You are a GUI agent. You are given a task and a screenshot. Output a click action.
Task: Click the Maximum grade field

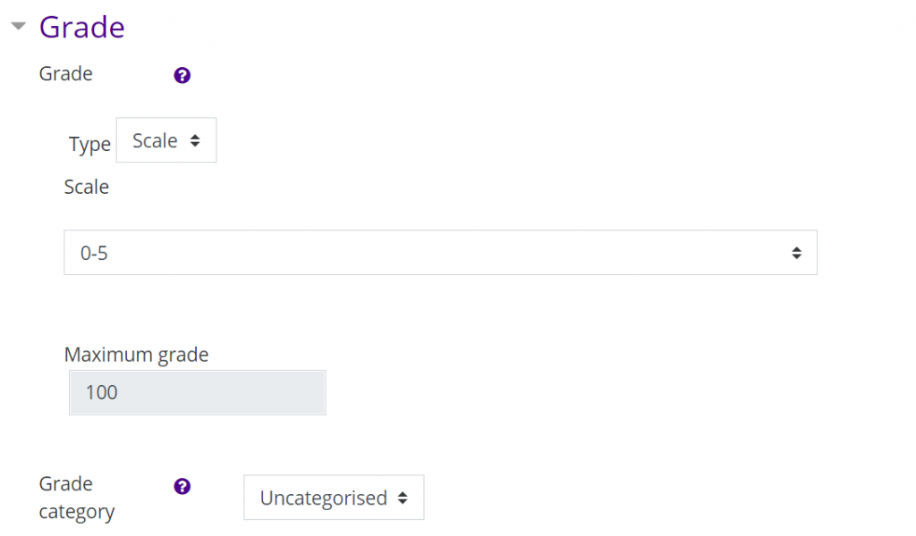(x=197, y=392)
